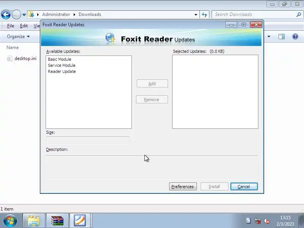Open WinRAR from the taskbar

[x=57, y=220]
